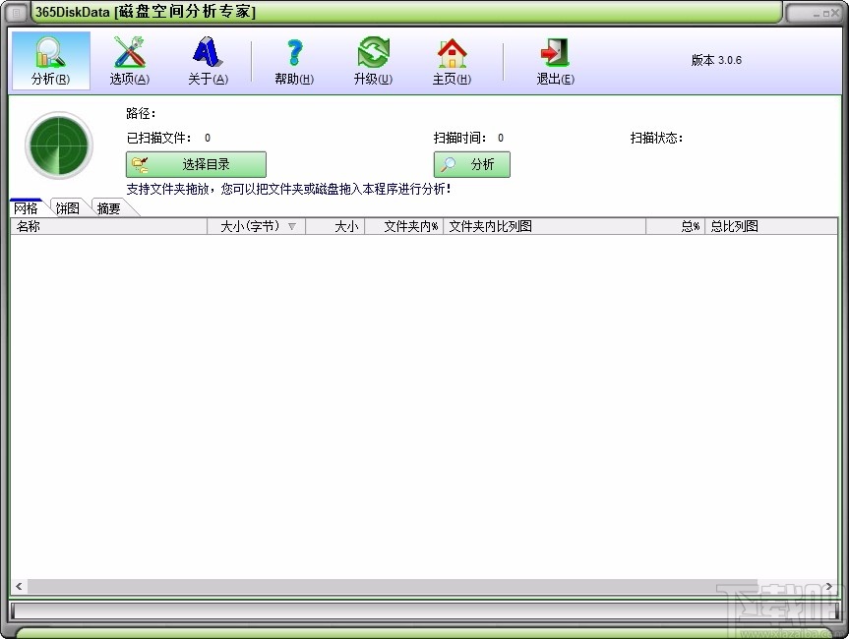849x639 pixels.
Task: Open the 摘要 (Summary) tab
Action: (x=106, y=207)
